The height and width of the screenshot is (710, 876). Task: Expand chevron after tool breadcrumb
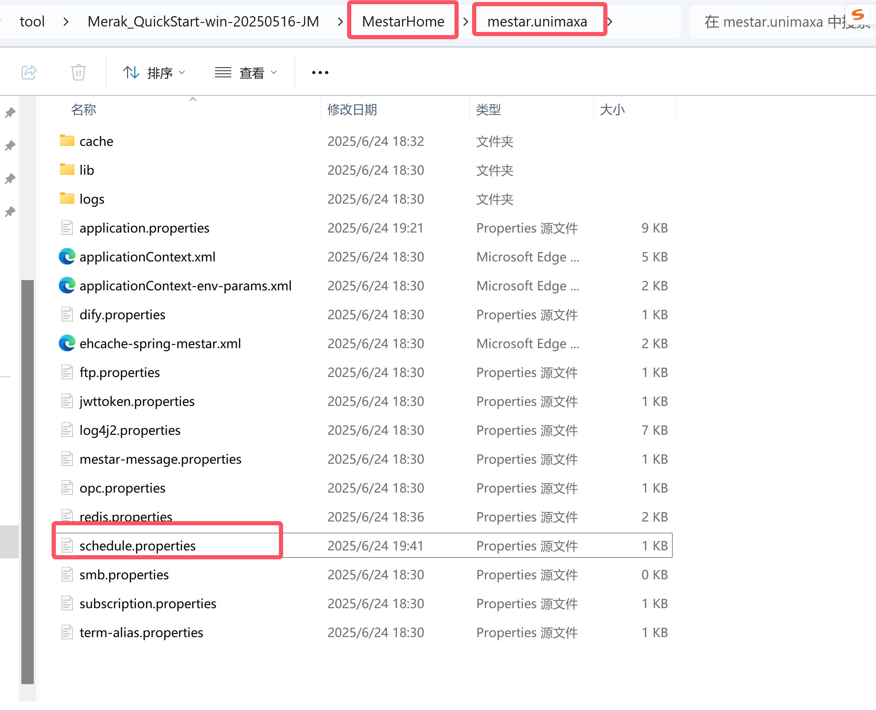(x=66, y=21)
